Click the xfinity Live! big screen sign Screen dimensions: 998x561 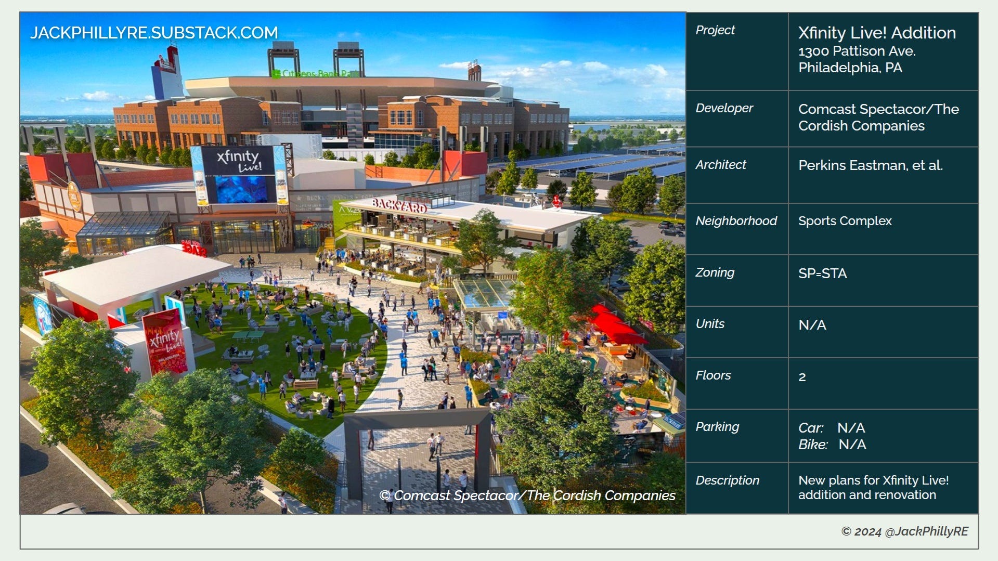pos(239,175)
